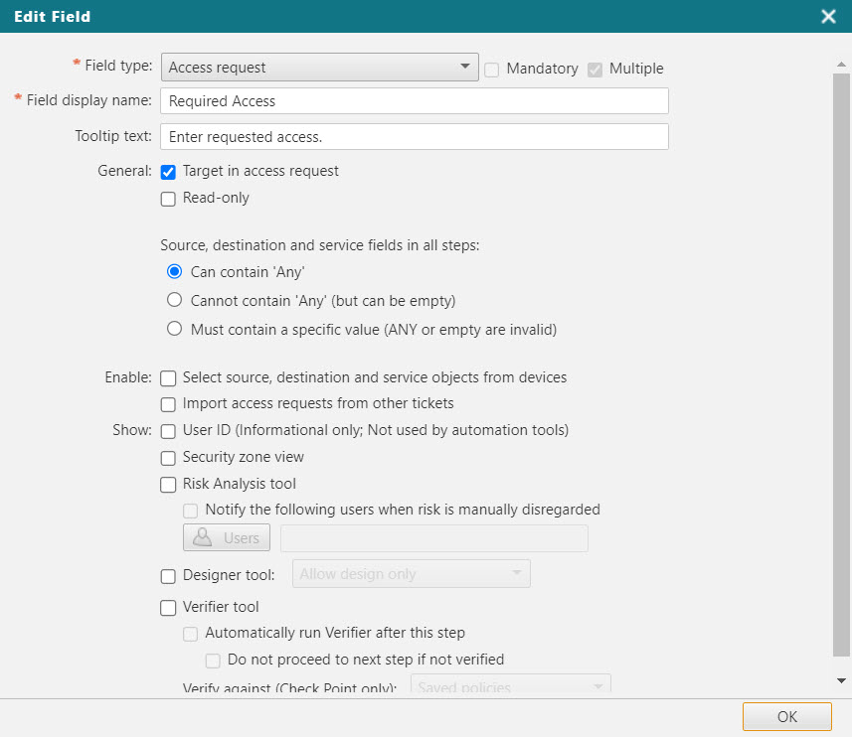Image resolution: width=852 pixels, height=737 pixels.
Task: Check Import access requests from other tickets
Action: pos(168,403)
